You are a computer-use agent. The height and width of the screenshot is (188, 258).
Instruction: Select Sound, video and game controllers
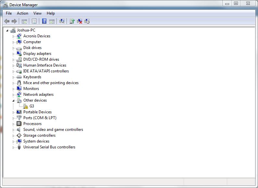coord(53,130)
